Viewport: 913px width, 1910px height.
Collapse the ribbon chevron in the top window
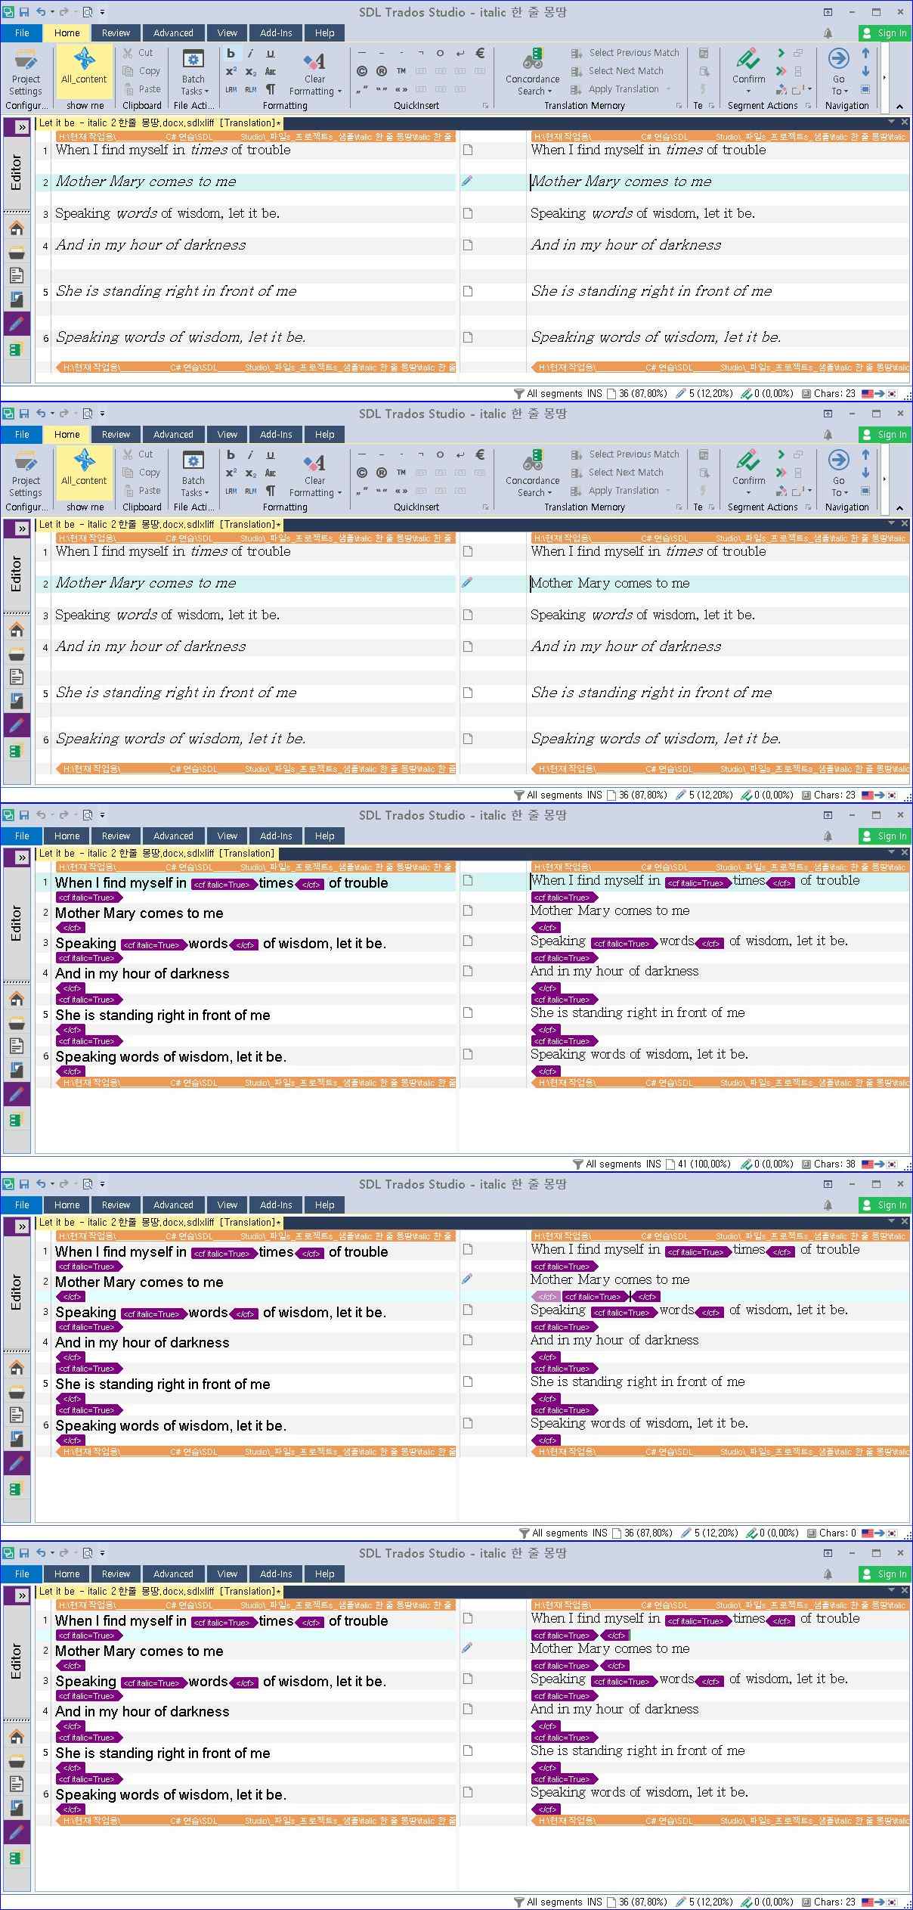click(899, 107)
